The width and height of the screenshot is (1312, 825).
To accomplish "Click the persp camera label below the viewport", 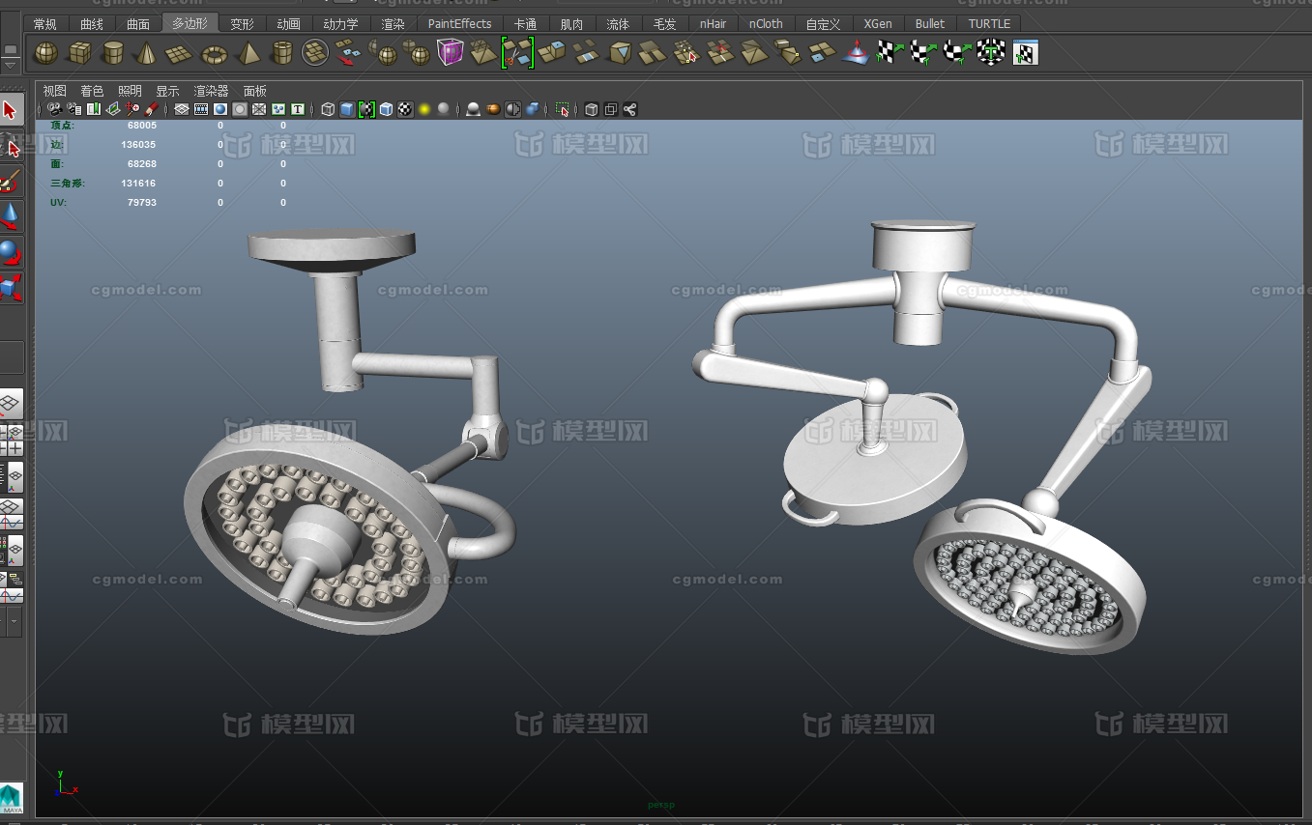I will click(660, 804).
